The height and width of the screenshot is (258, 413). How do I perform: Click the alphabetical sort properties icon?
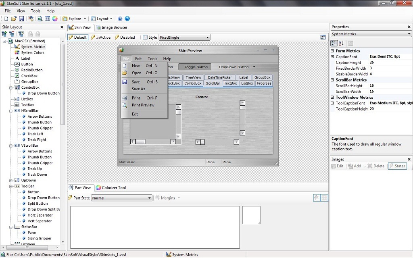click(x=341, y=43)
